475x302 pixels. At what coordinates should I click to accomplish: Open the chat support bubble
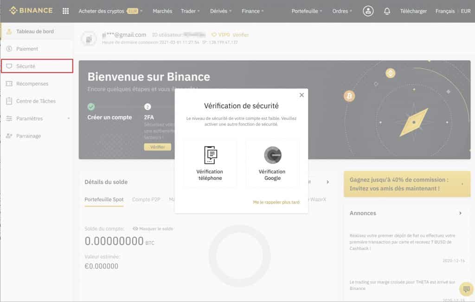point(466,289)
